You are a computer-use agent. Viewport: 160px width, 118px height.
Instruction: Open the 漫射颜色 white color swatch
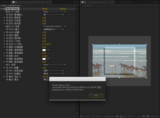[44, 50]
